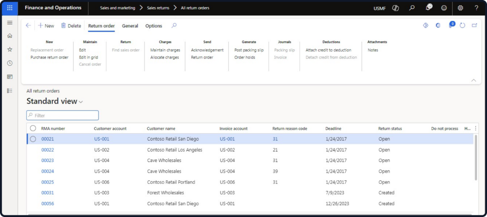Screen dimensions: 487x217
Task: Click Contoso Retail Portland cell
Action: coord(171,182)
